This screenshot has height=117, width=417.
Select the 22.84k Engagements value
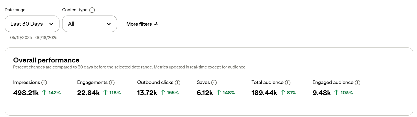pyautogui.click(x=88, y=93)
